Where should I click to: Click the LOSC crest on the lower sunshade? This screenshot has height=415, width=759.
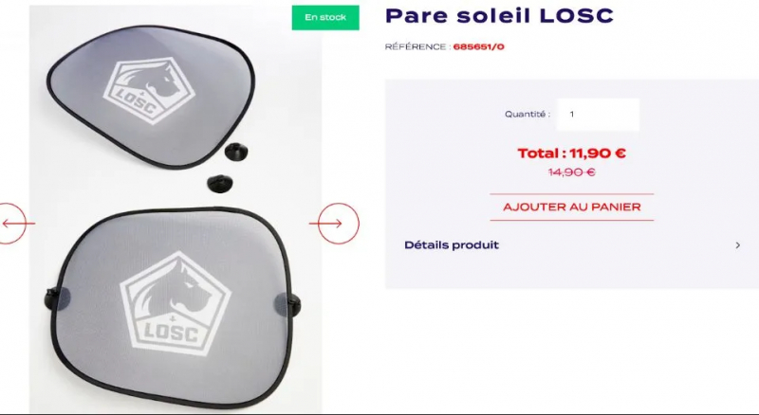tap(175, 303)
